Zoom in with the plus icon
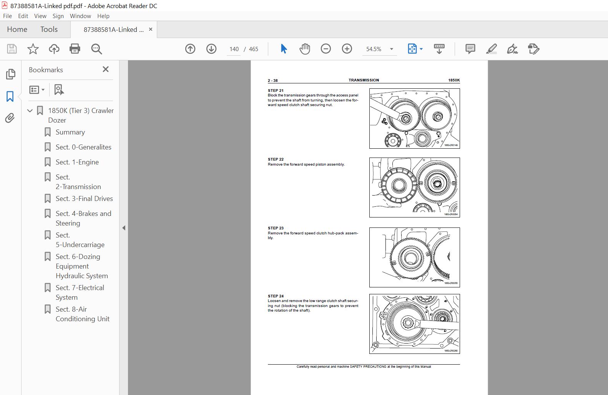This screenshot has height=395, width=608. (x=347, y=49)
